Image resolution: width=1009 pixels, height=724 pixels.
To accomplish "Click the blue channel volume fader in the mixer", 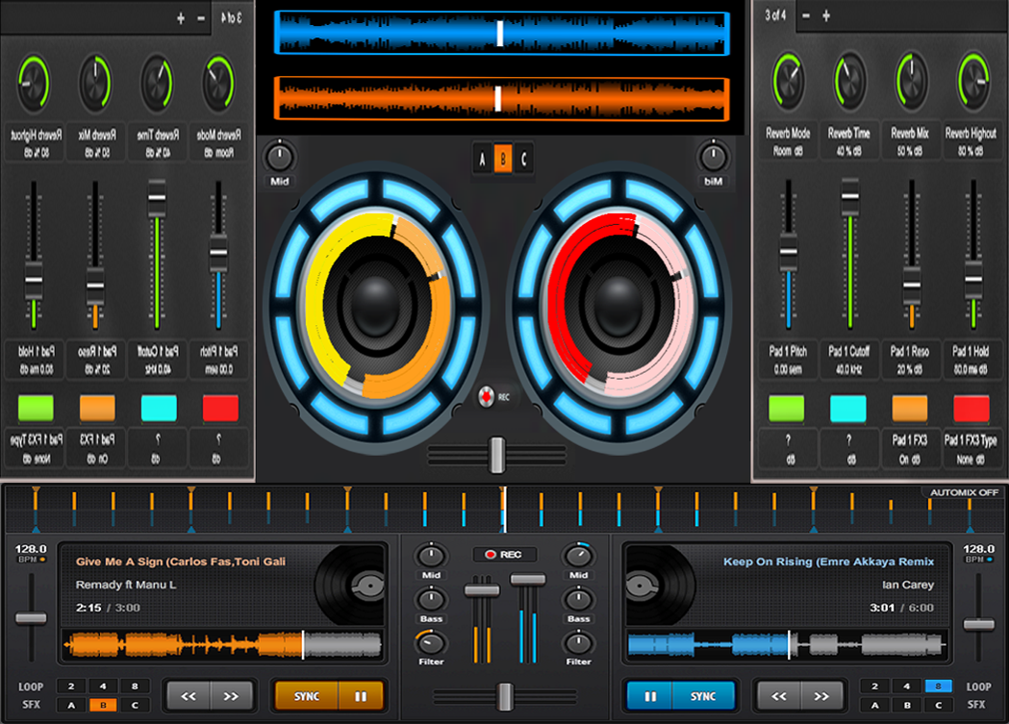I will pyautogui.click(x=528, y=580).
